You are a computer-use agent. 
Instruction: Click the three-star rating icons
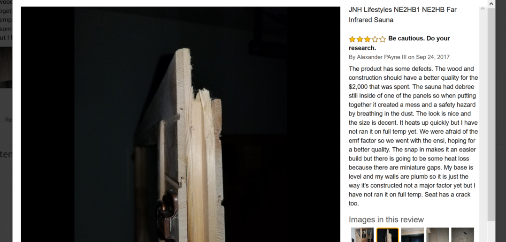367,39
